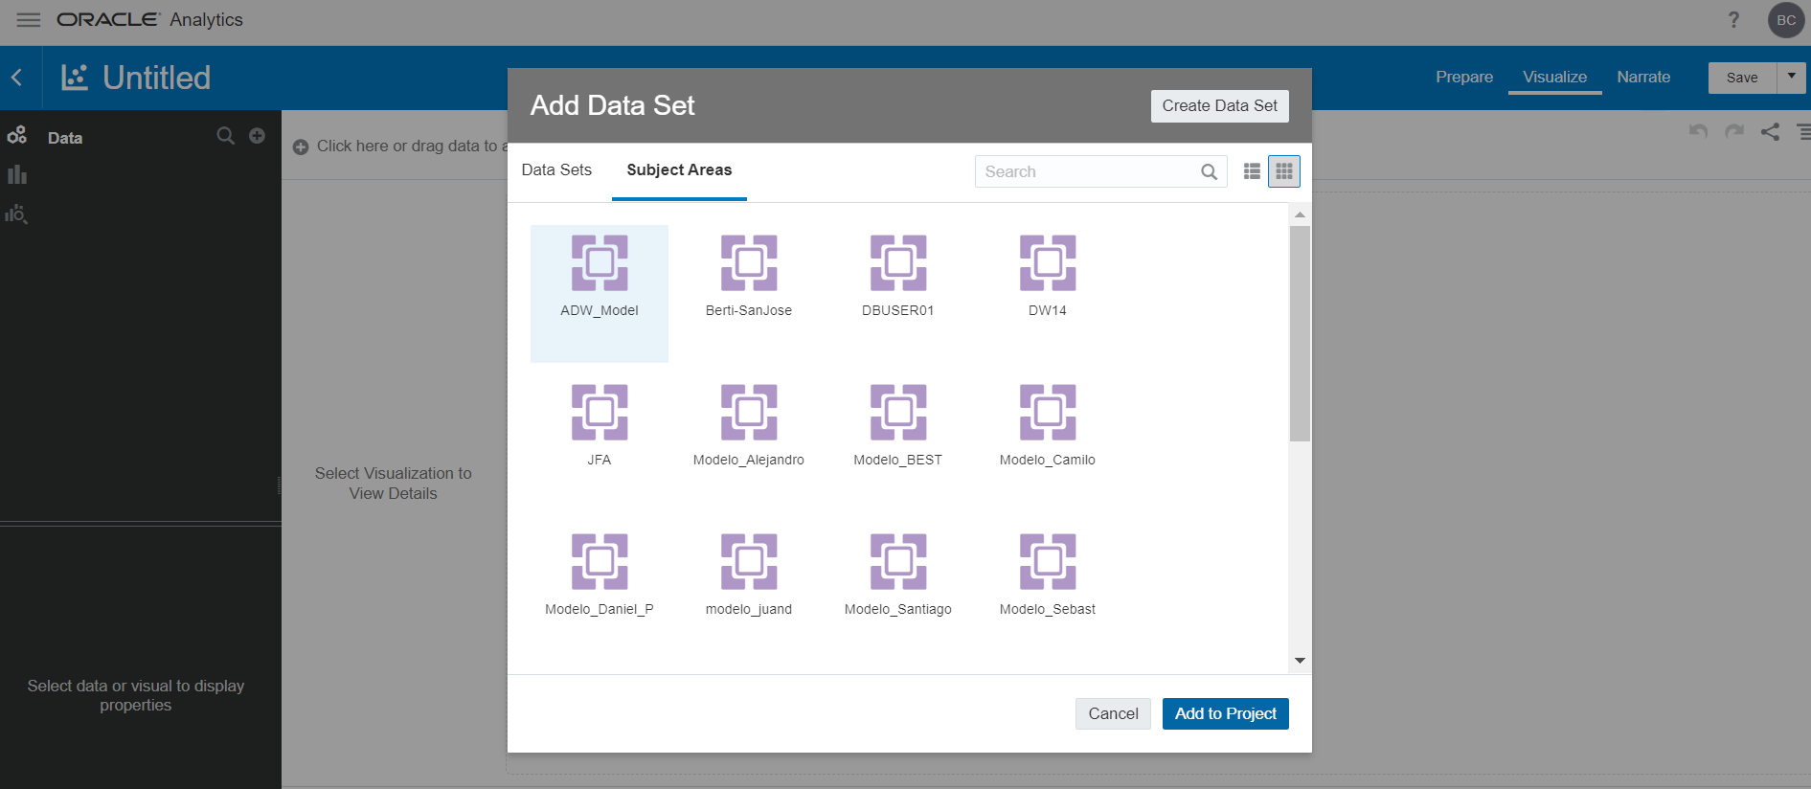Open the canvas menu icon at far right
The width and height of the screenshot is (1811, 789).
(x=1803, y=131)
